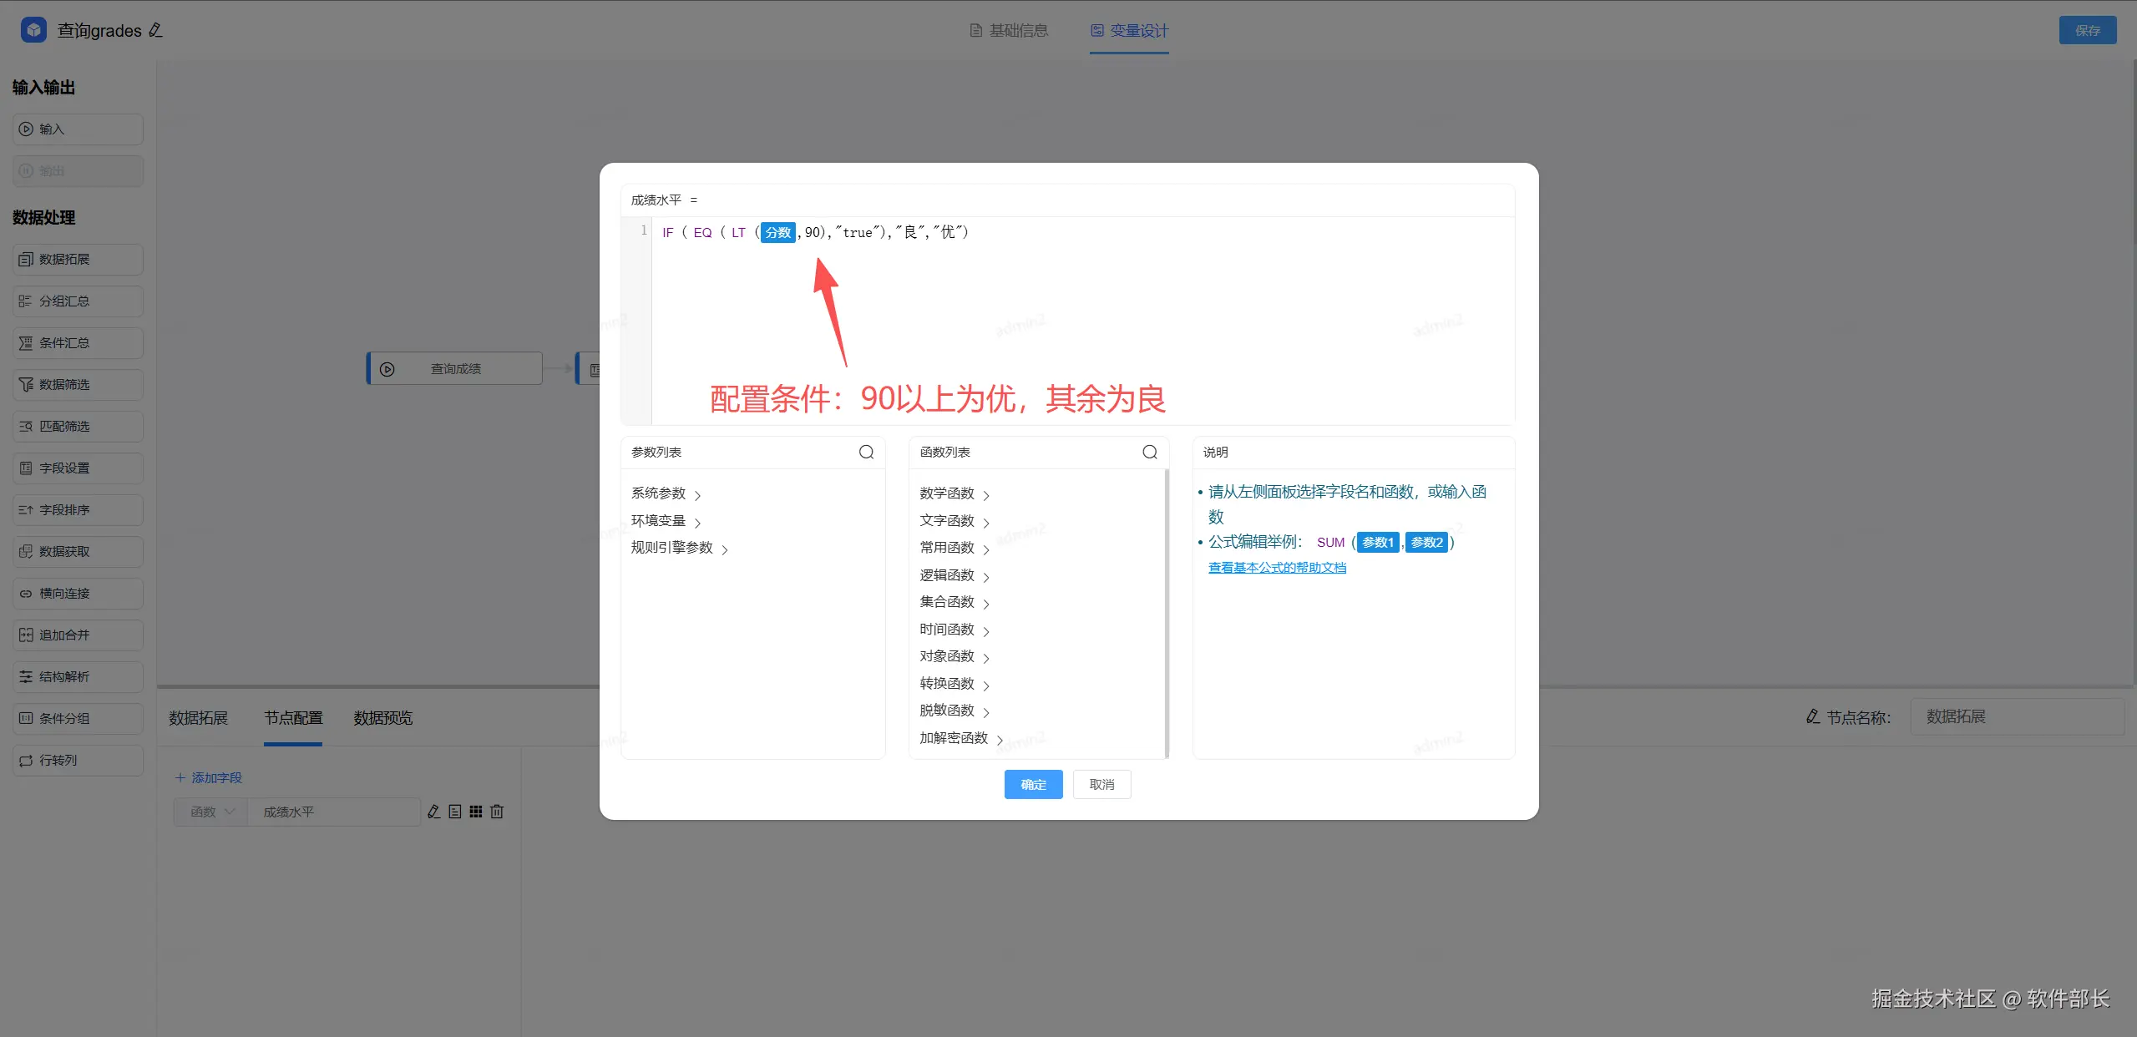Click the function list scrollbar
Image resolution: width=2137 pixels, height=1037 pixels.
pyautogui.click(x=1167, y=614)
